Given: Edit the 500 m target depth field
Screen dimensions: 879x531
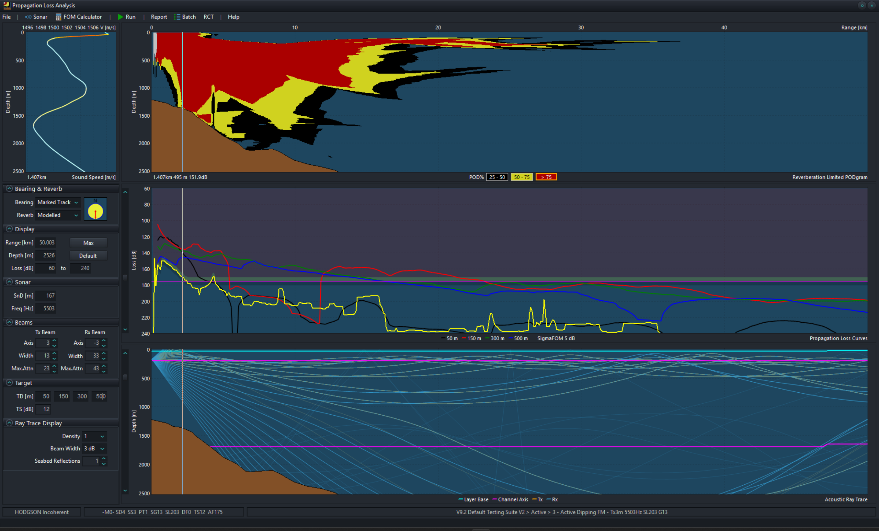Looking at the screenshot, I should tap(99, 396).
